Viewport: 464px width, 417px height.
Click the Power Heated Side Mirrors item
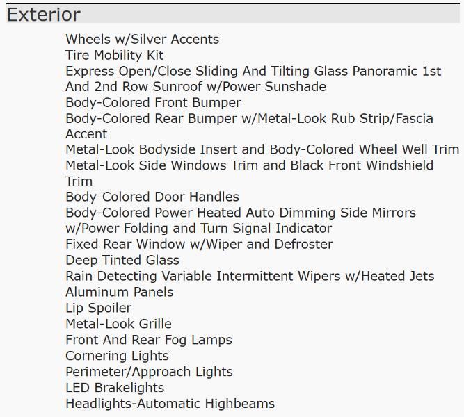(240, 213)
